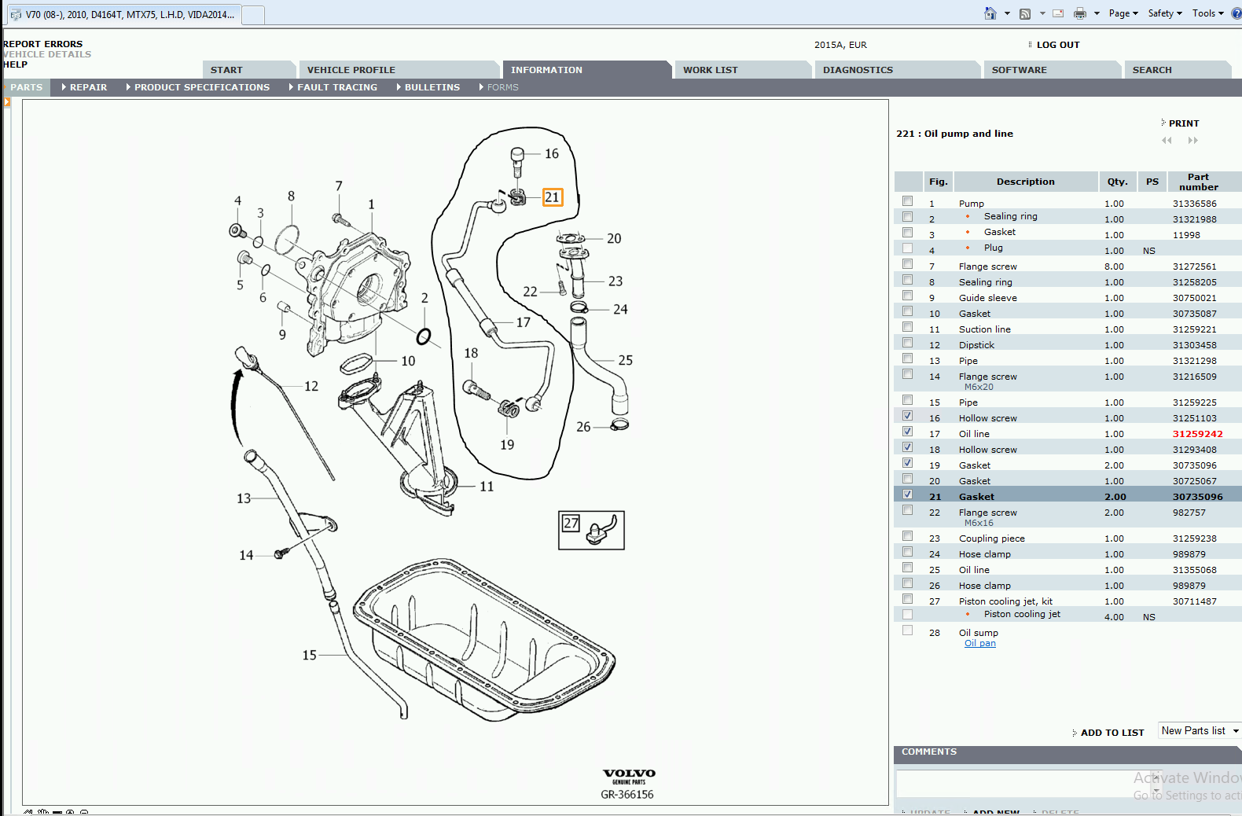The width and height of the screenshot is (1242, 816).
Task: Click part number 31336586 for Pump
Action: click(x=1195, y=204)
